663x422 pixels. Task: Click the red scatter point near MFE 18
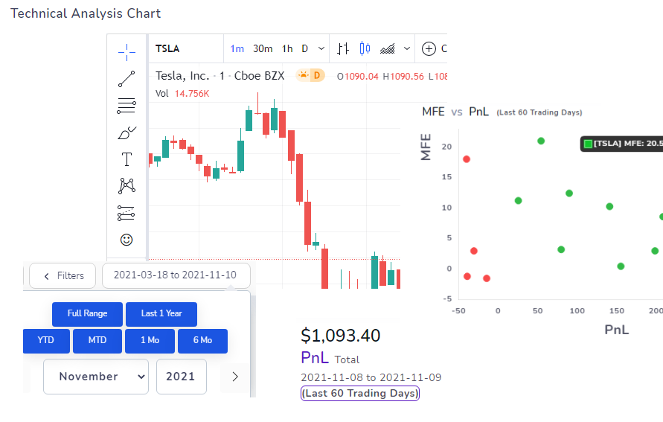click(467, 159)
